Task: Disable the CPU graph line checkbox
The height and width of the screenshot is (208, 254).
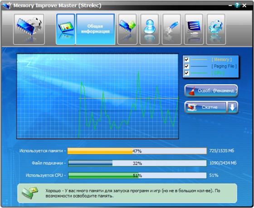Action: (x=186, y=73)
